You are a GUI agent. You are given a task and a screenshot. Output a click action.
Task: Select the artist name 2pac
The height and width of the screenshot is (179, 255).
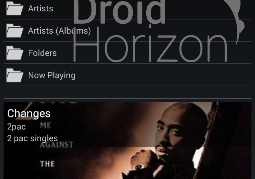coord(16,127)
